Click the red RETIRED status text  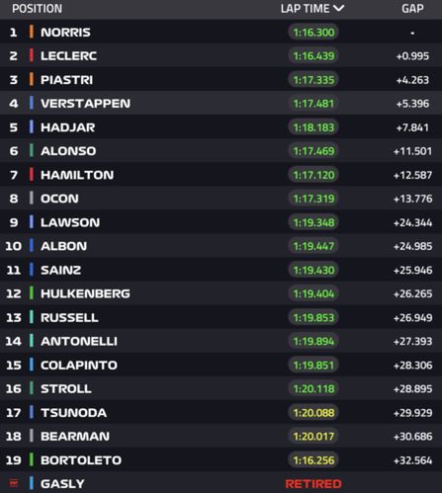tap(313, 484)
